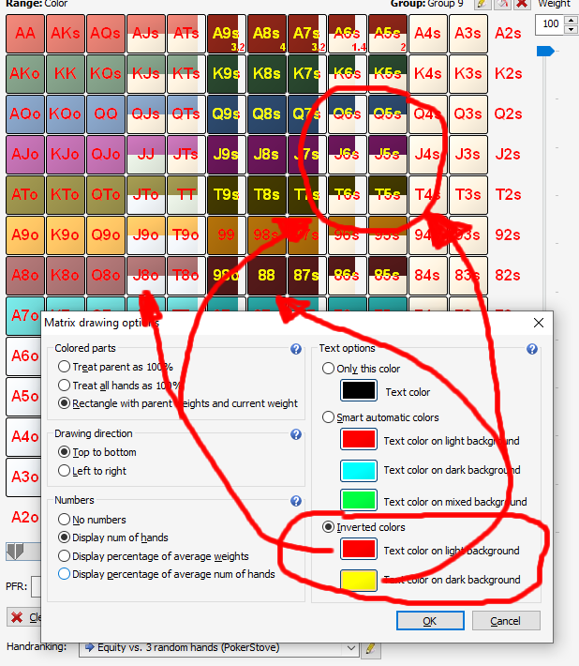Screen dimensions: 579x666
Task: Select the K8s hand cell
Action: click(267, 74)
